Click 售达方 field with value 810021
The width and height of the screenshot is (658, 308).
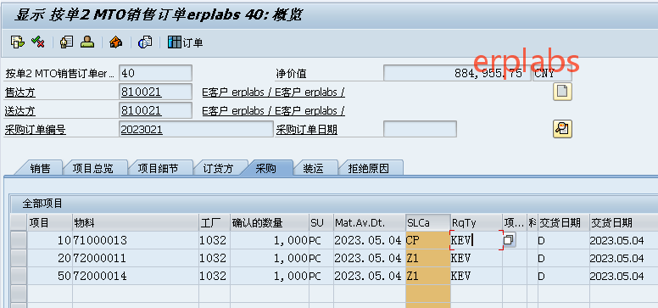[155, 92]
